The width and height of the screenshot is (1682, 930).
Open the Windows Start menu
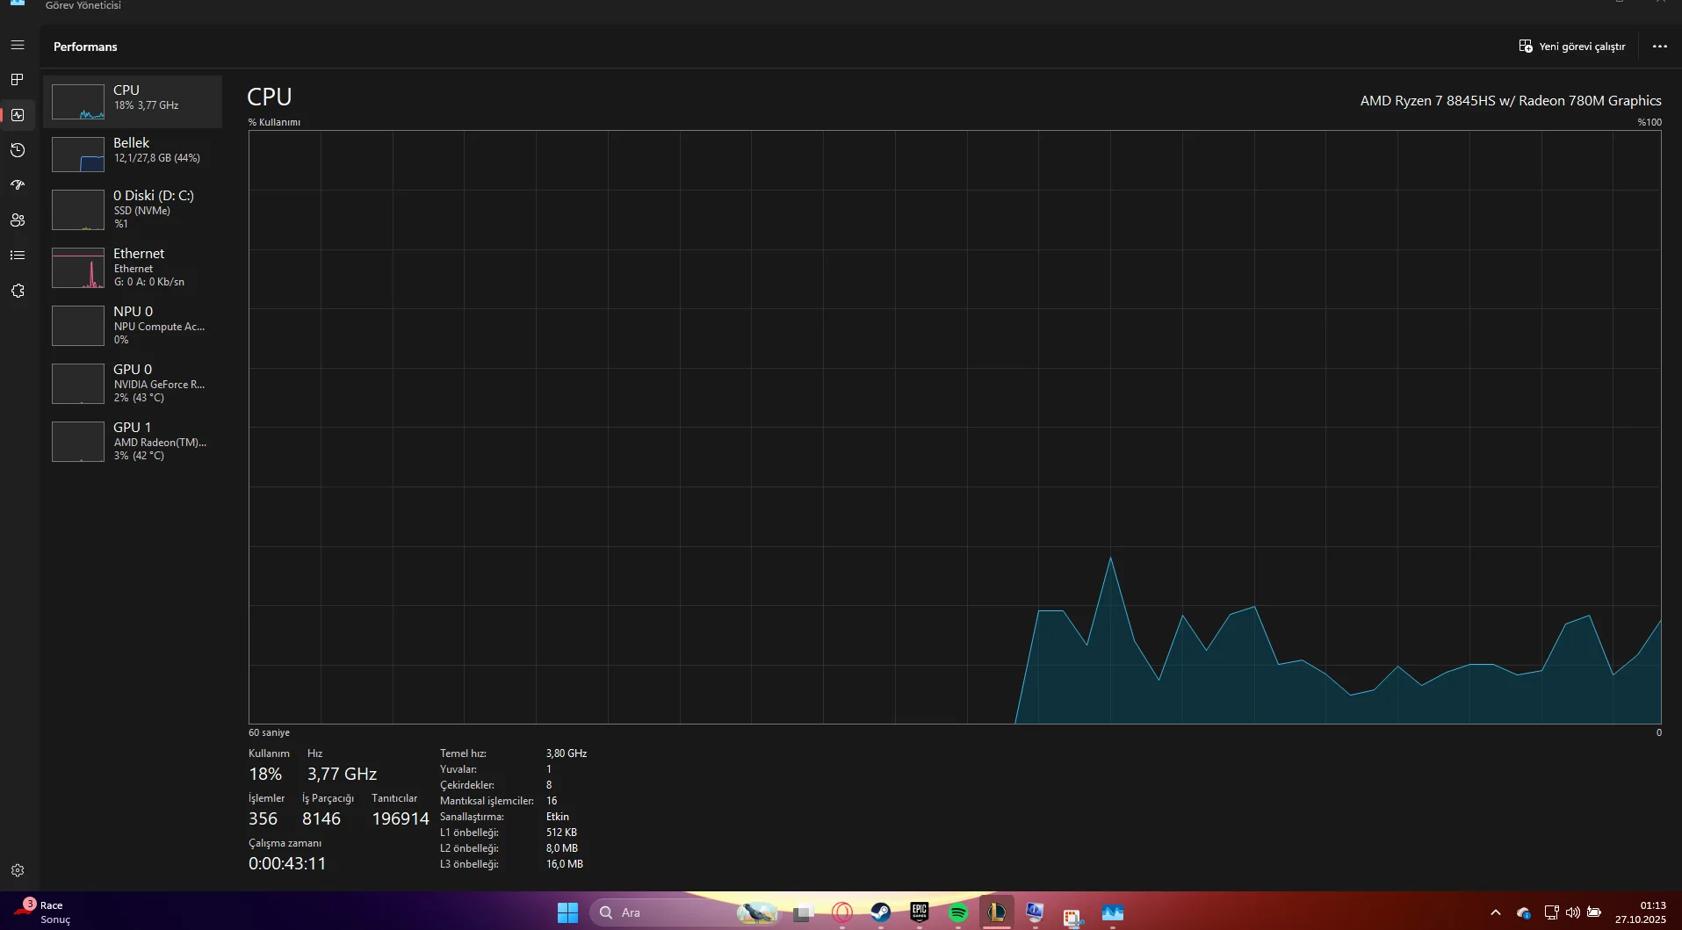click(567, 913)
